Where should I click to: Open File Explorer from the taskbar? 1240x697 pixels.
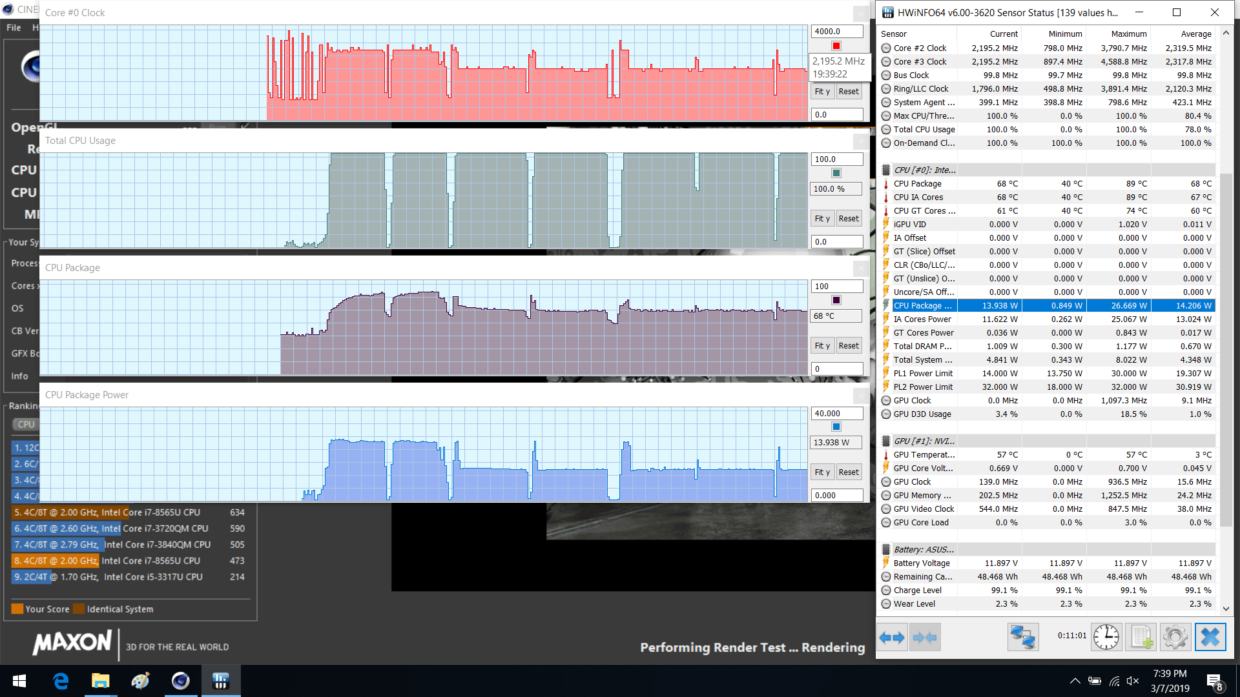click(100, 681)
